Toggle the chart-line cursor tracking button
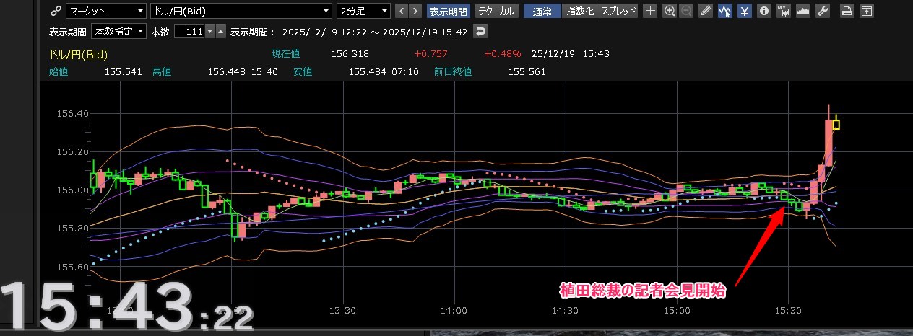The width and height of the screenshot is (913, 336). 724,11
